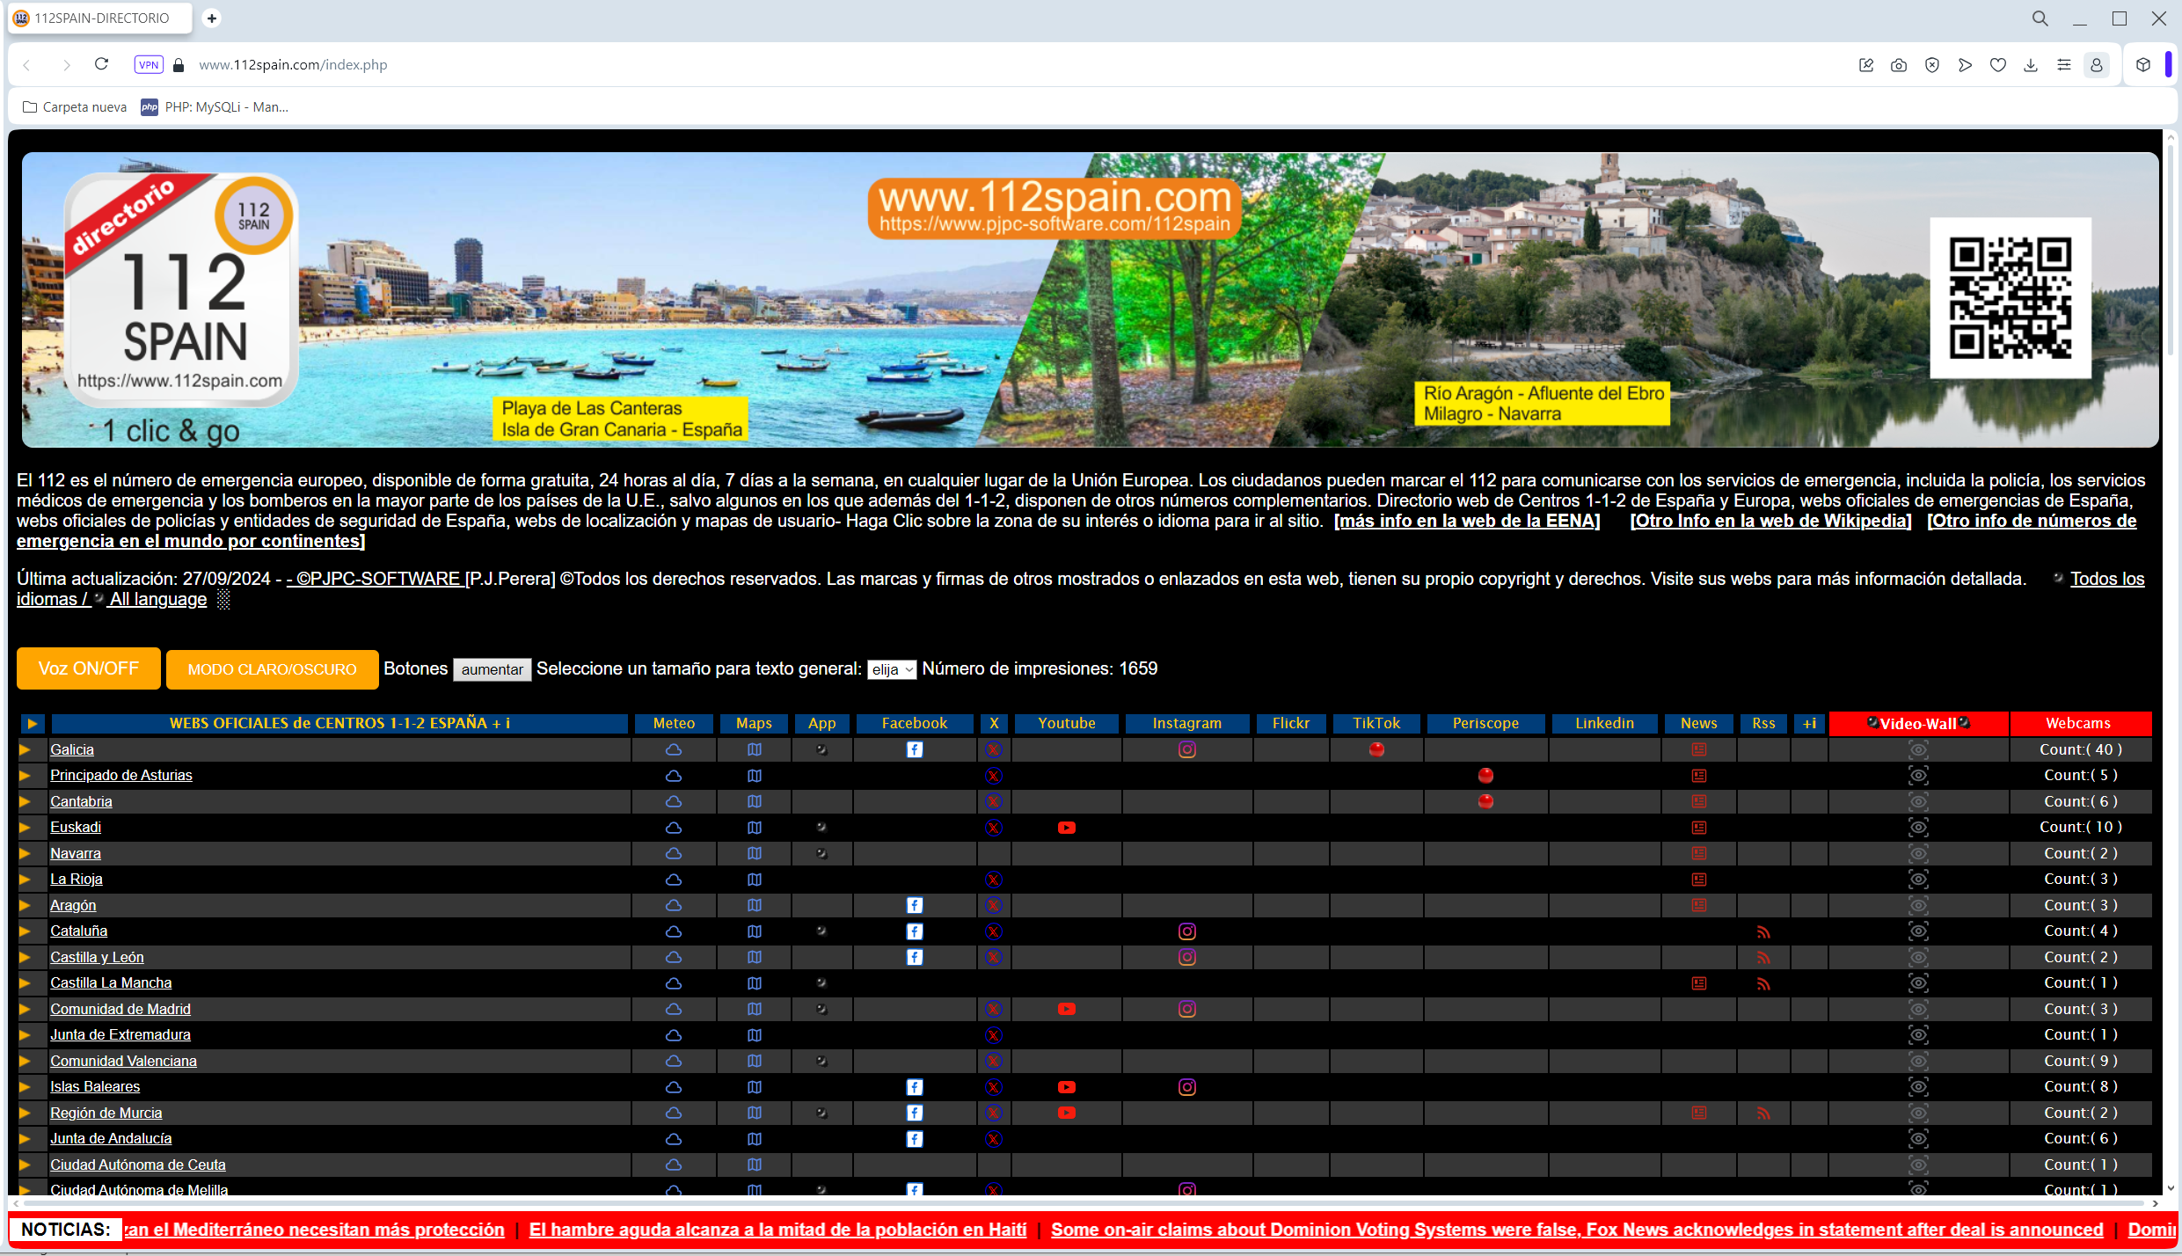Expand the table header orange arrow
This screenshot has width=2182, height=1256.
pyautogui.click(x=33, y=723)
